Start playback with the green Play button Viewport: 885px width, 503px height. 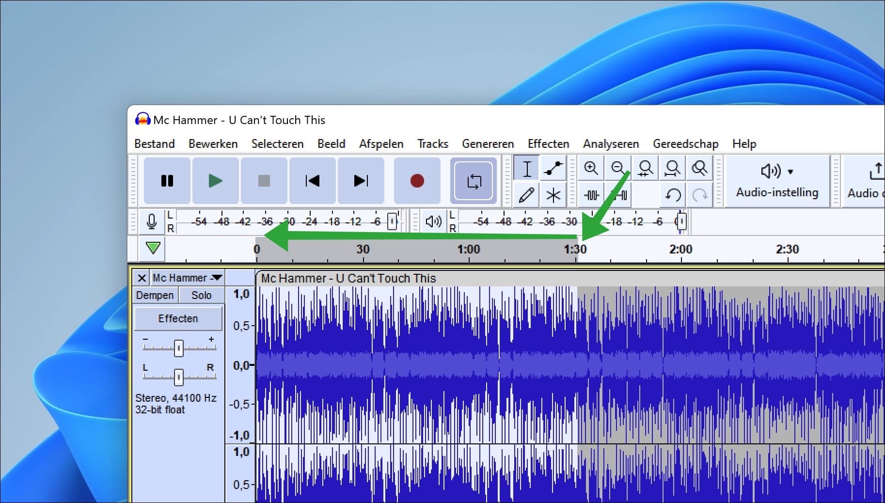(215, 181)
